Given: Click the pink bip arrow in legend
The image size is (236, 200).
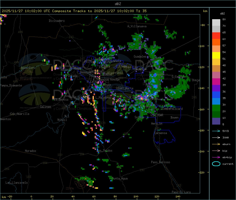Looking at the screenshot, I should click(216, 151).
